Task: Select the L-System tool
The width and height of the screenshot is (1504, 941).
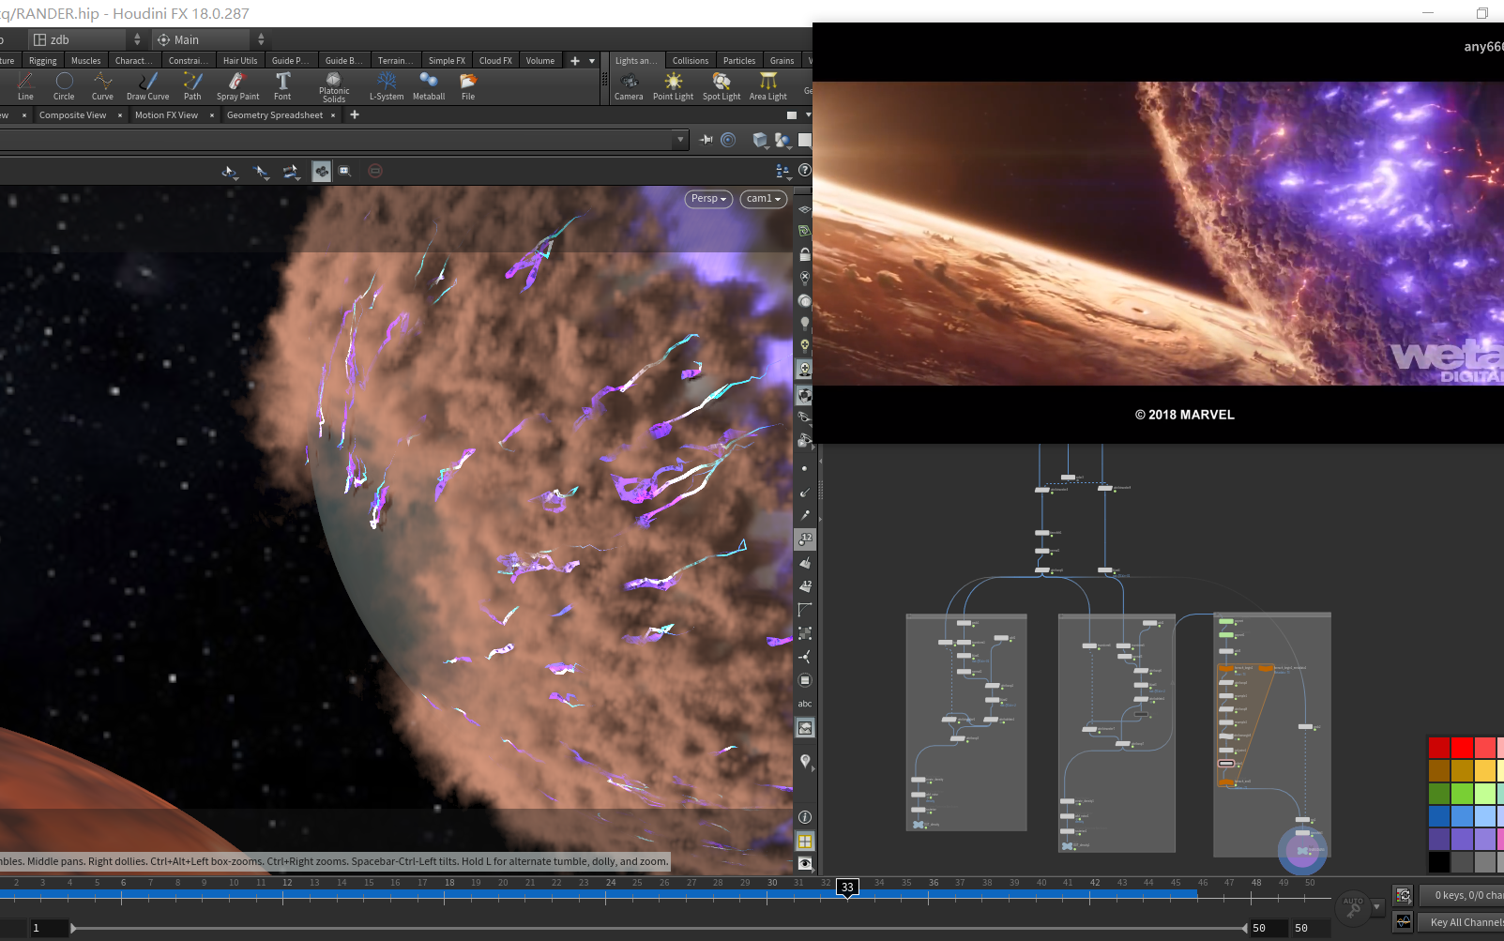Action: coord(387,86)
